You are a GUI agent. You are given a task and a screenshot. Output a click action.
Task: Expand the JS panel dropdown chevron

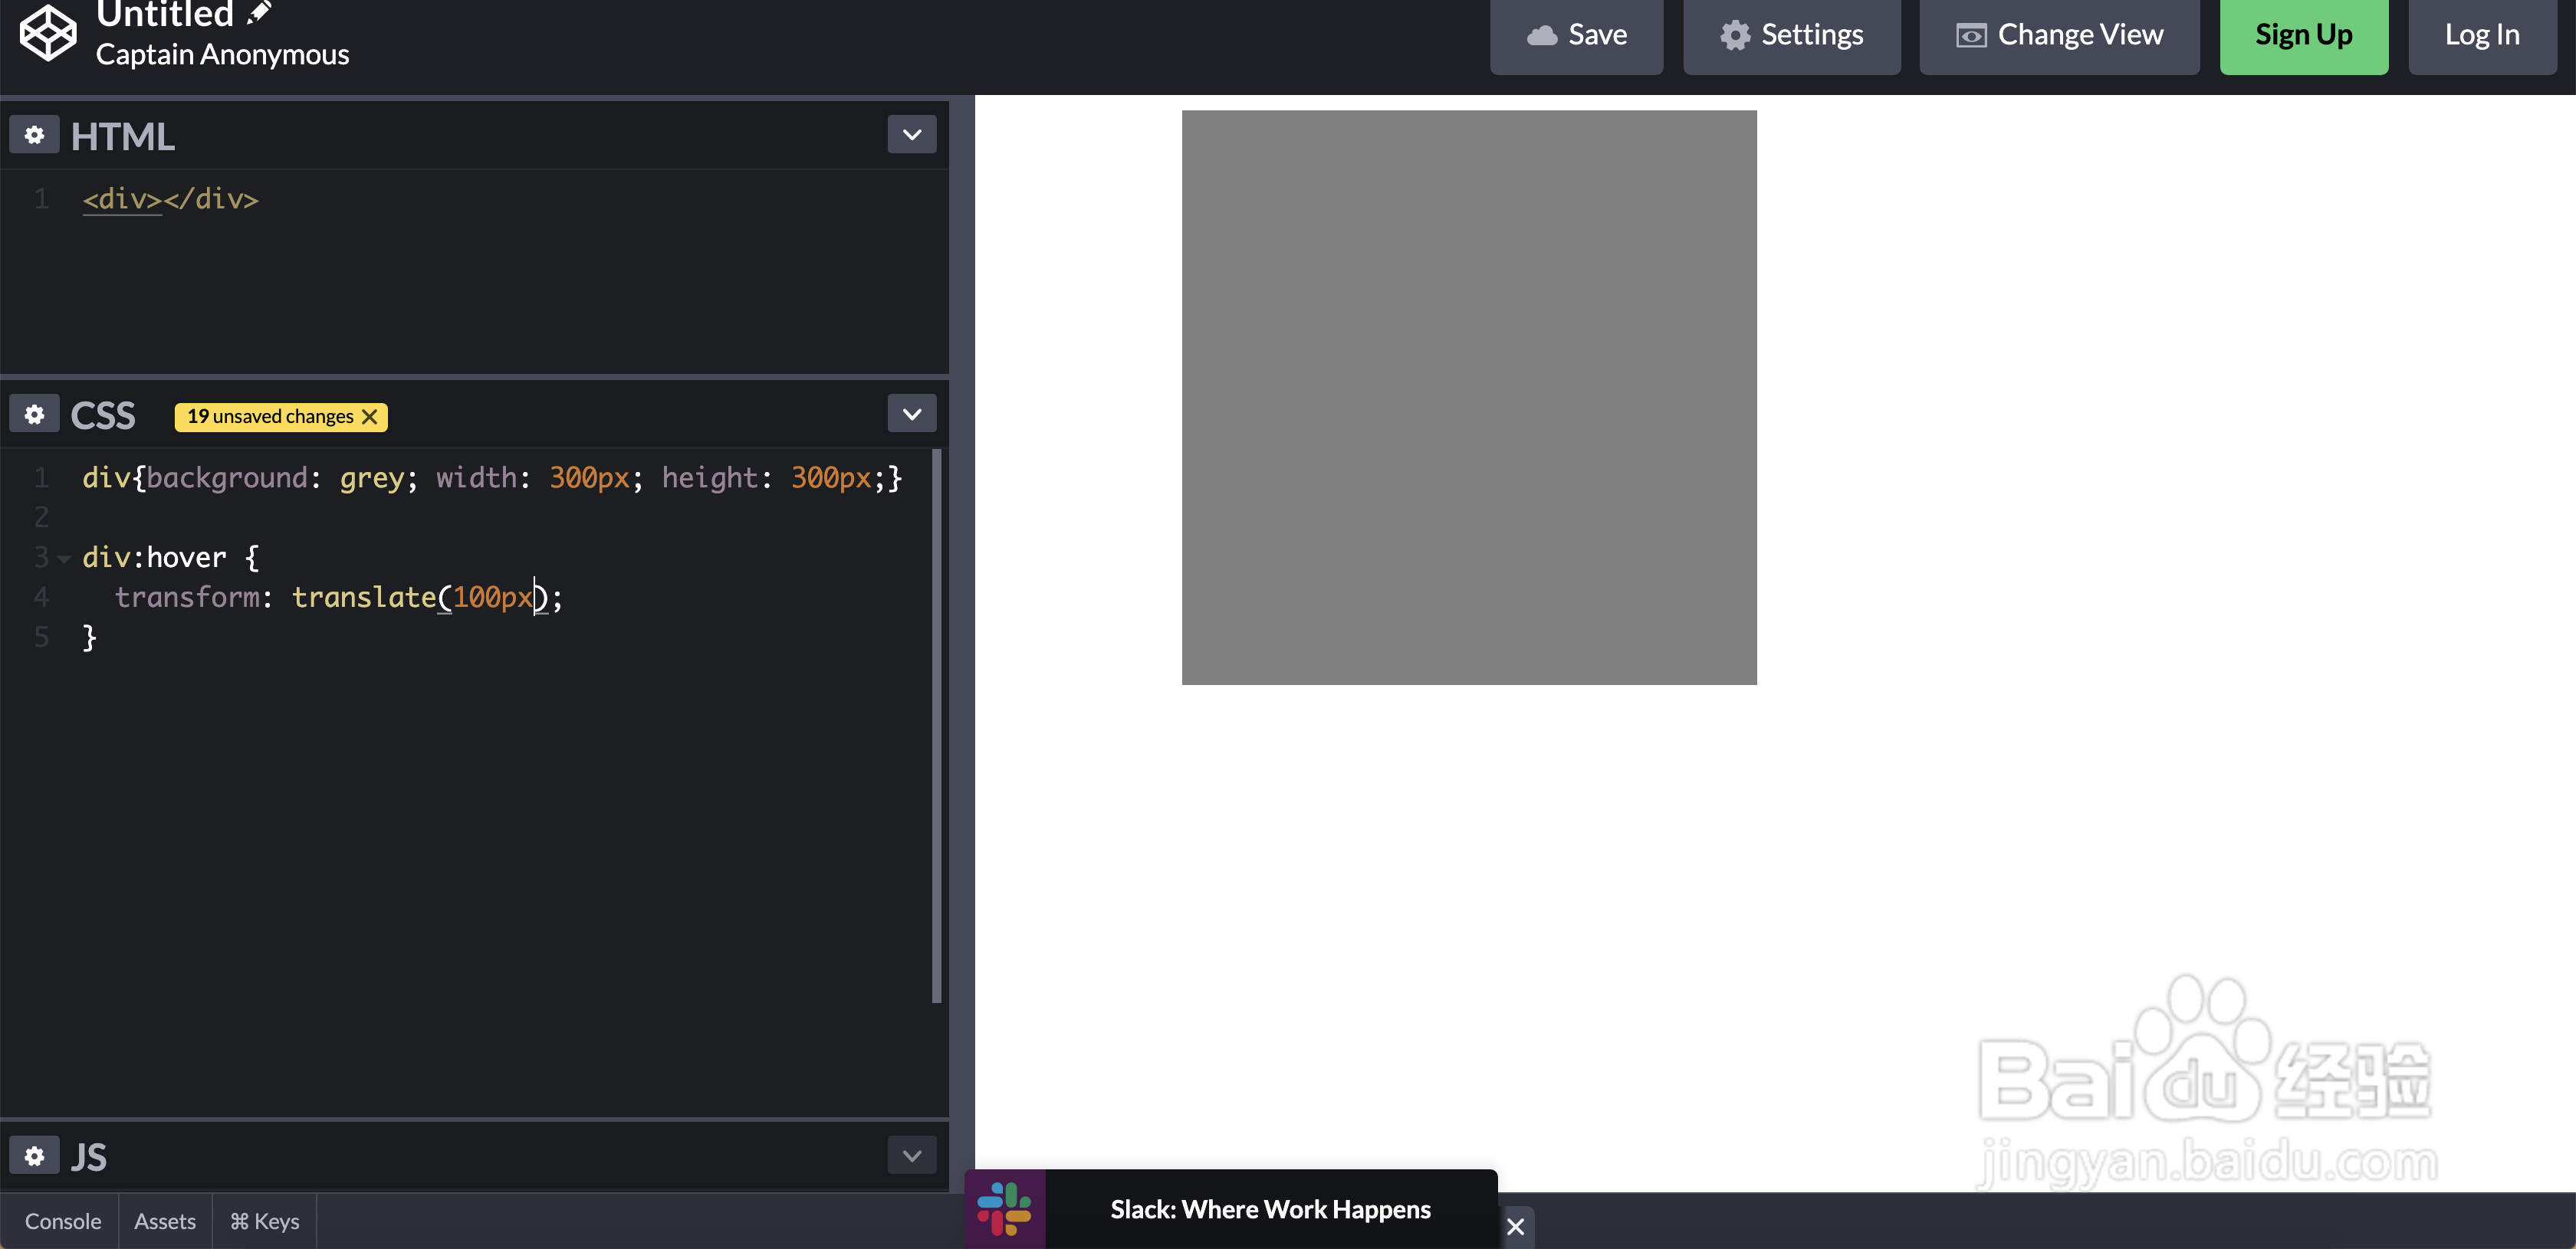[x=912, y=1156]
